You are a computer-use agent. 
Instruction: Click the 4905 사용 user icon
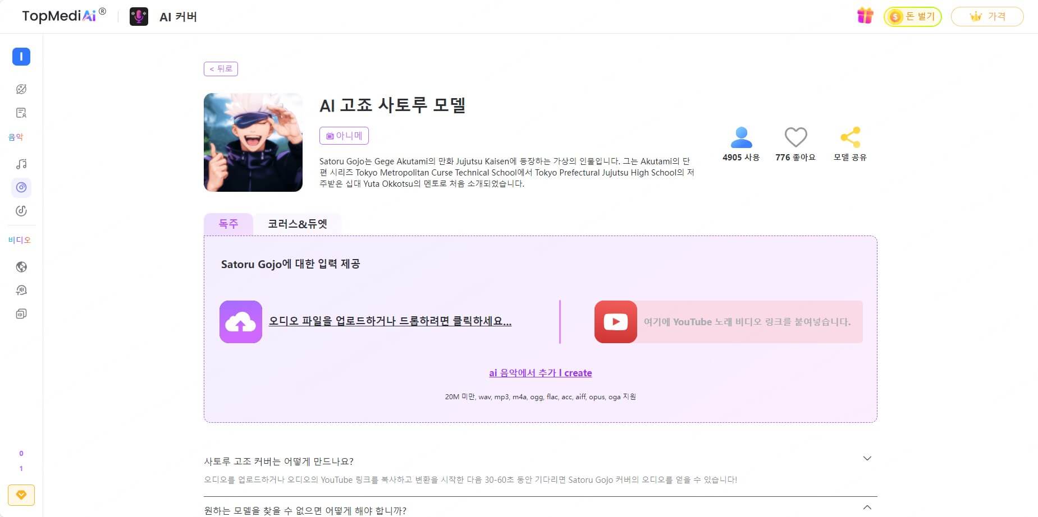point(741,137)
